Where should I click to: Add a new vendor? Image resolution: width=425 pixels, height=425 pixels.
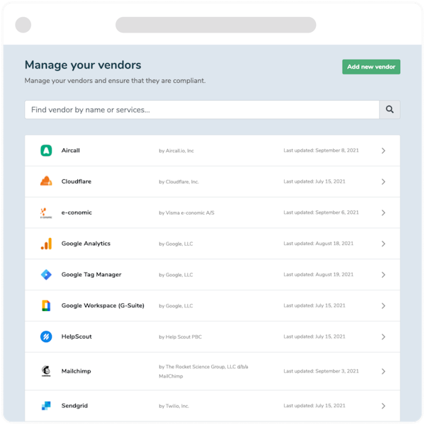point(371,67)
